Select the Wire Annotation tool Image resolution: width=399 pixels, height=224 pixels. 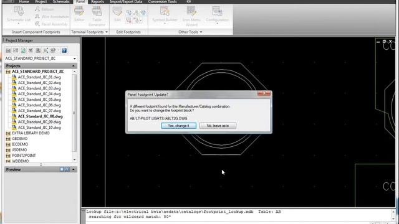click(52, 17)
